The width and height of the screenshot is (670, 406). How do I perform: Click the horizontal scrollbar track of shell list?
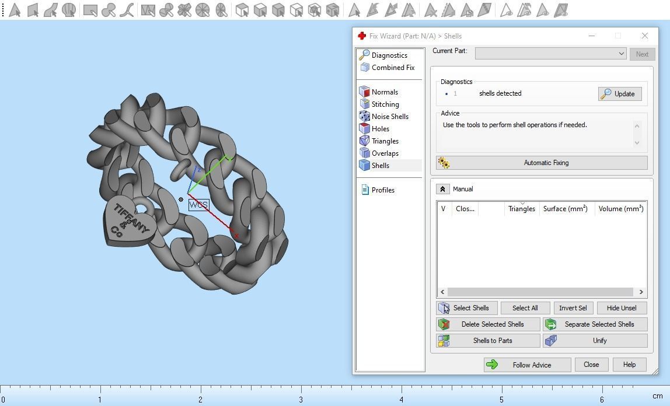(x=540, y=292)
